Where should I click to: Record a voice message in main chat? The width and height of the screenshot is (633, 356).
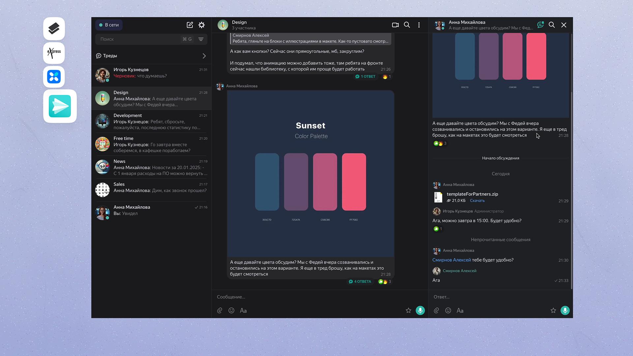click(420, 311)
